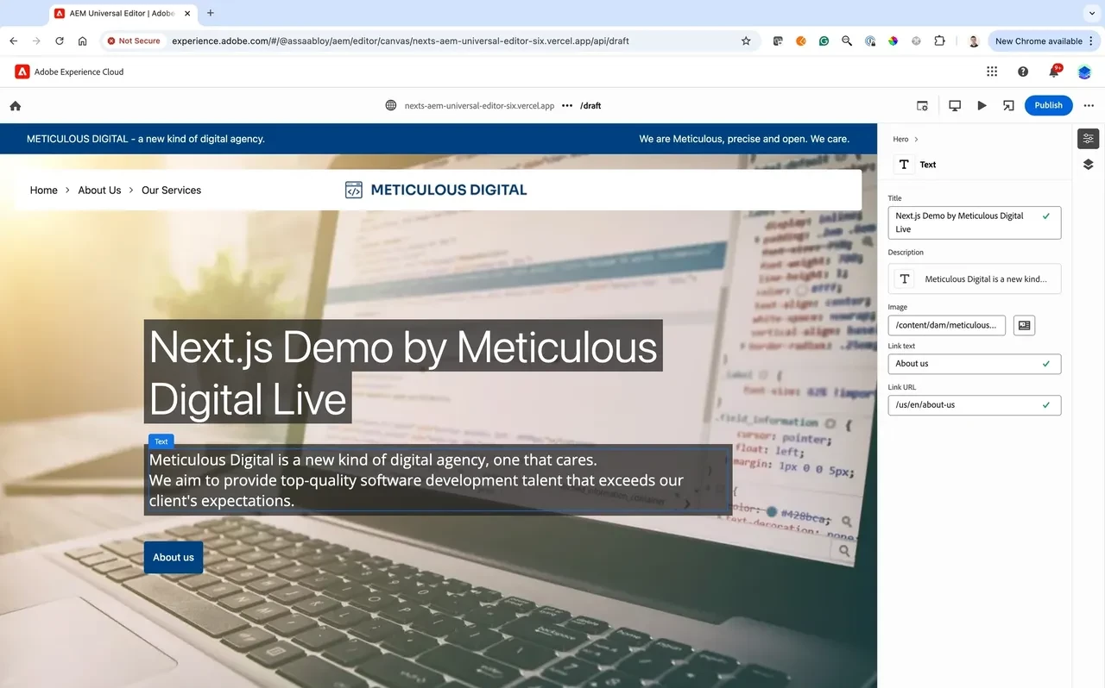Click the About us hero button
1105x688 pixels.
(x=174, y=557)
